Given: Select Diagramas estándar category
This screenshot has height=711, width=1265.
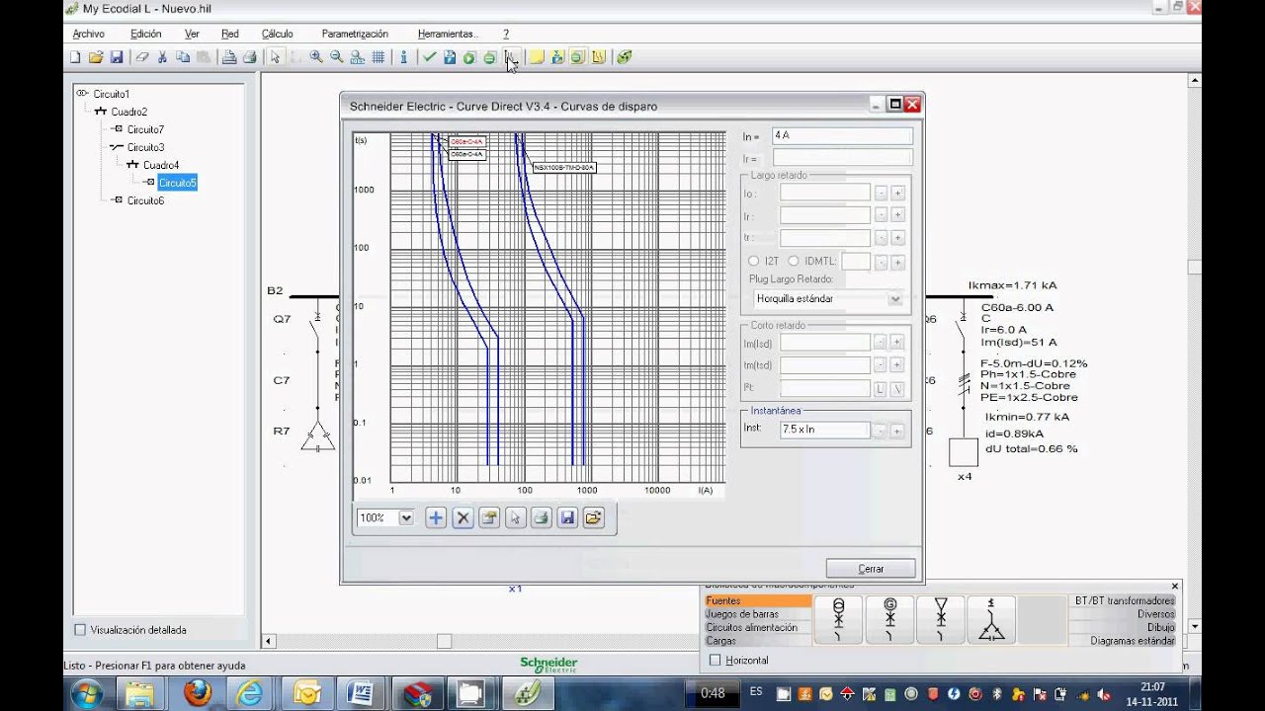Looking at the screenshot, I should (1125, 641).
